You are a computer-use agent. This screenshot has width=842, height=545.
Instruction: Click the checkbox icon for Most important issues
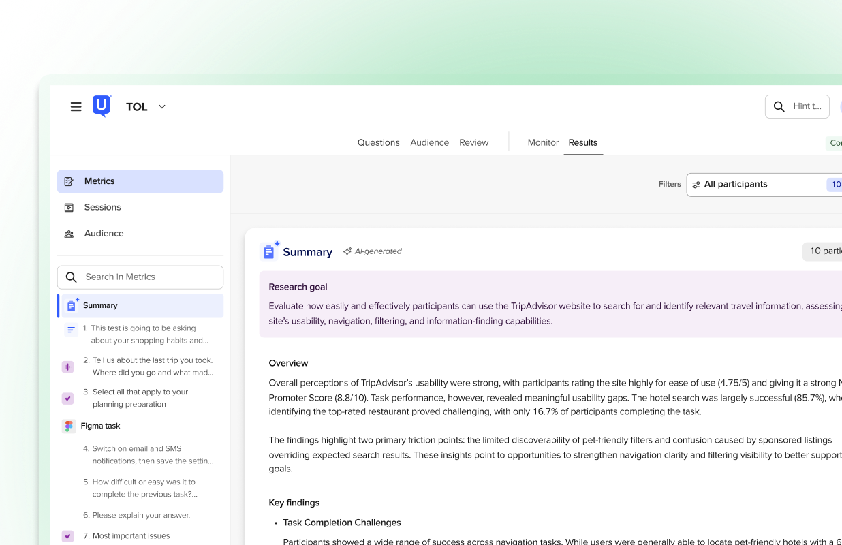[68, 536]
